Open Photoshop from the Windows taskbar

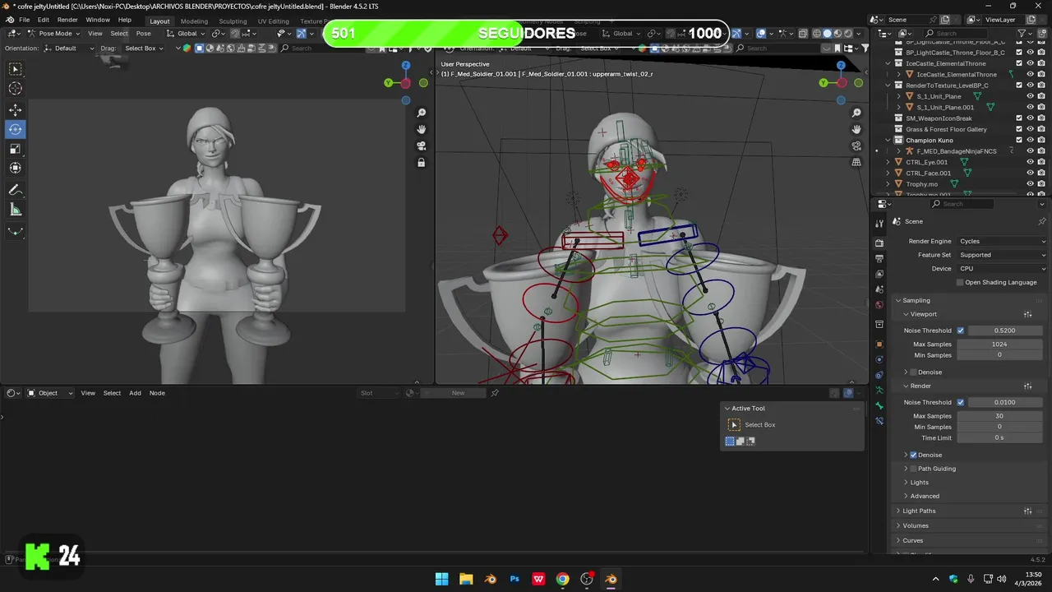click(514, 579)
